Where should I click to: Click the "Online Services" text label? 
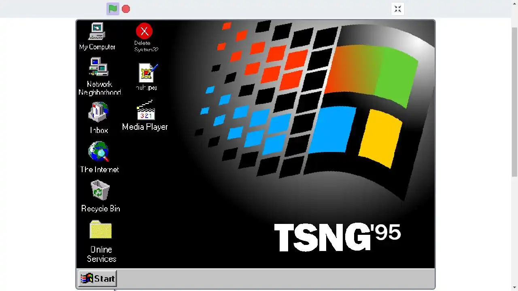pyautogui.click(x=101, y=254)
